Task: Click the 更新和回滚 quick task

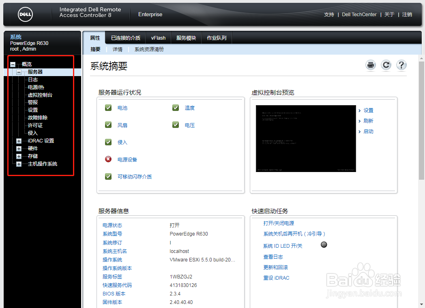Action: [x=275, y=267]
